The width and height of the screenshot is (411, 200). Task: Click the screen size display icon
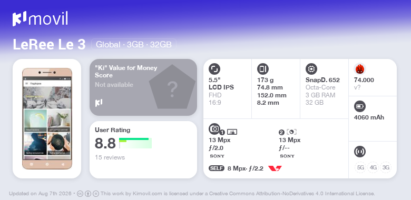click(214, 69)
